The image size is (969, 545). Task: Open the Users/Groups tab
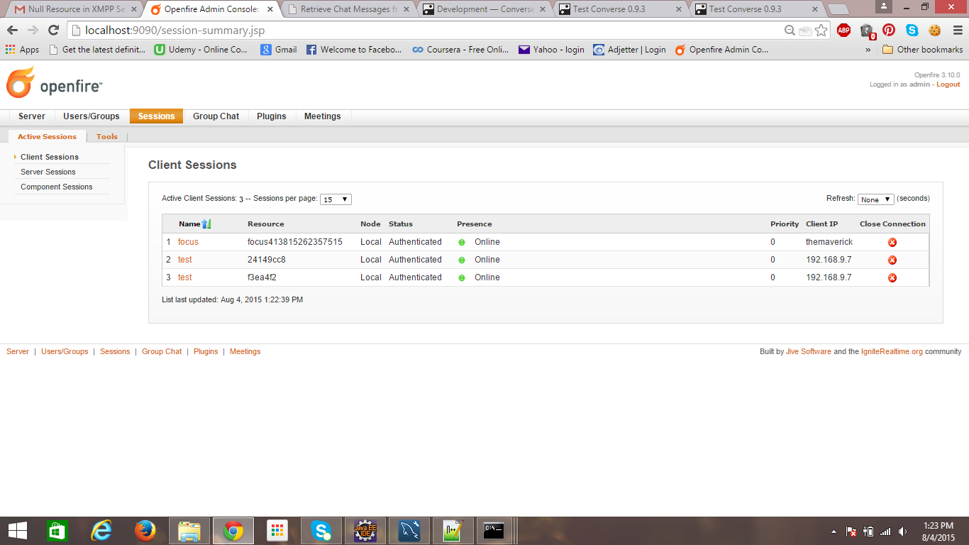92,116
